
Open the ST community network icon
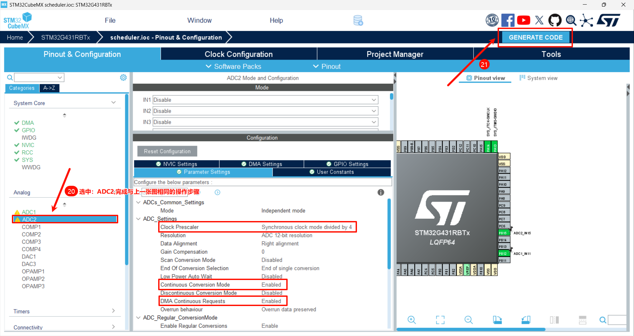click(x=586, y=20)
